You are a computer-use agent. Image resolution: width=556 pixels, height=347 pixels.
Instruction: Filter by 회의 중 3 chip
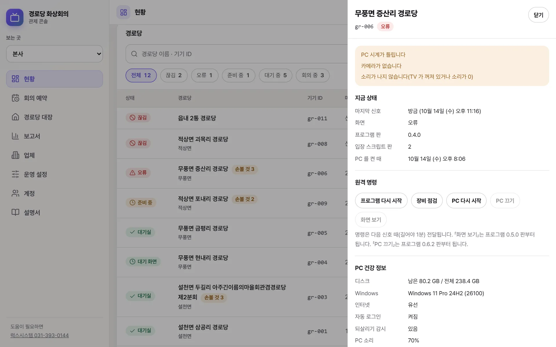point(313,75)
